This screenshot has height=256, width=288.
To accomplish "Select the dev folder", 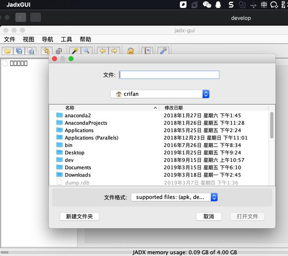I will coord(159,160).
